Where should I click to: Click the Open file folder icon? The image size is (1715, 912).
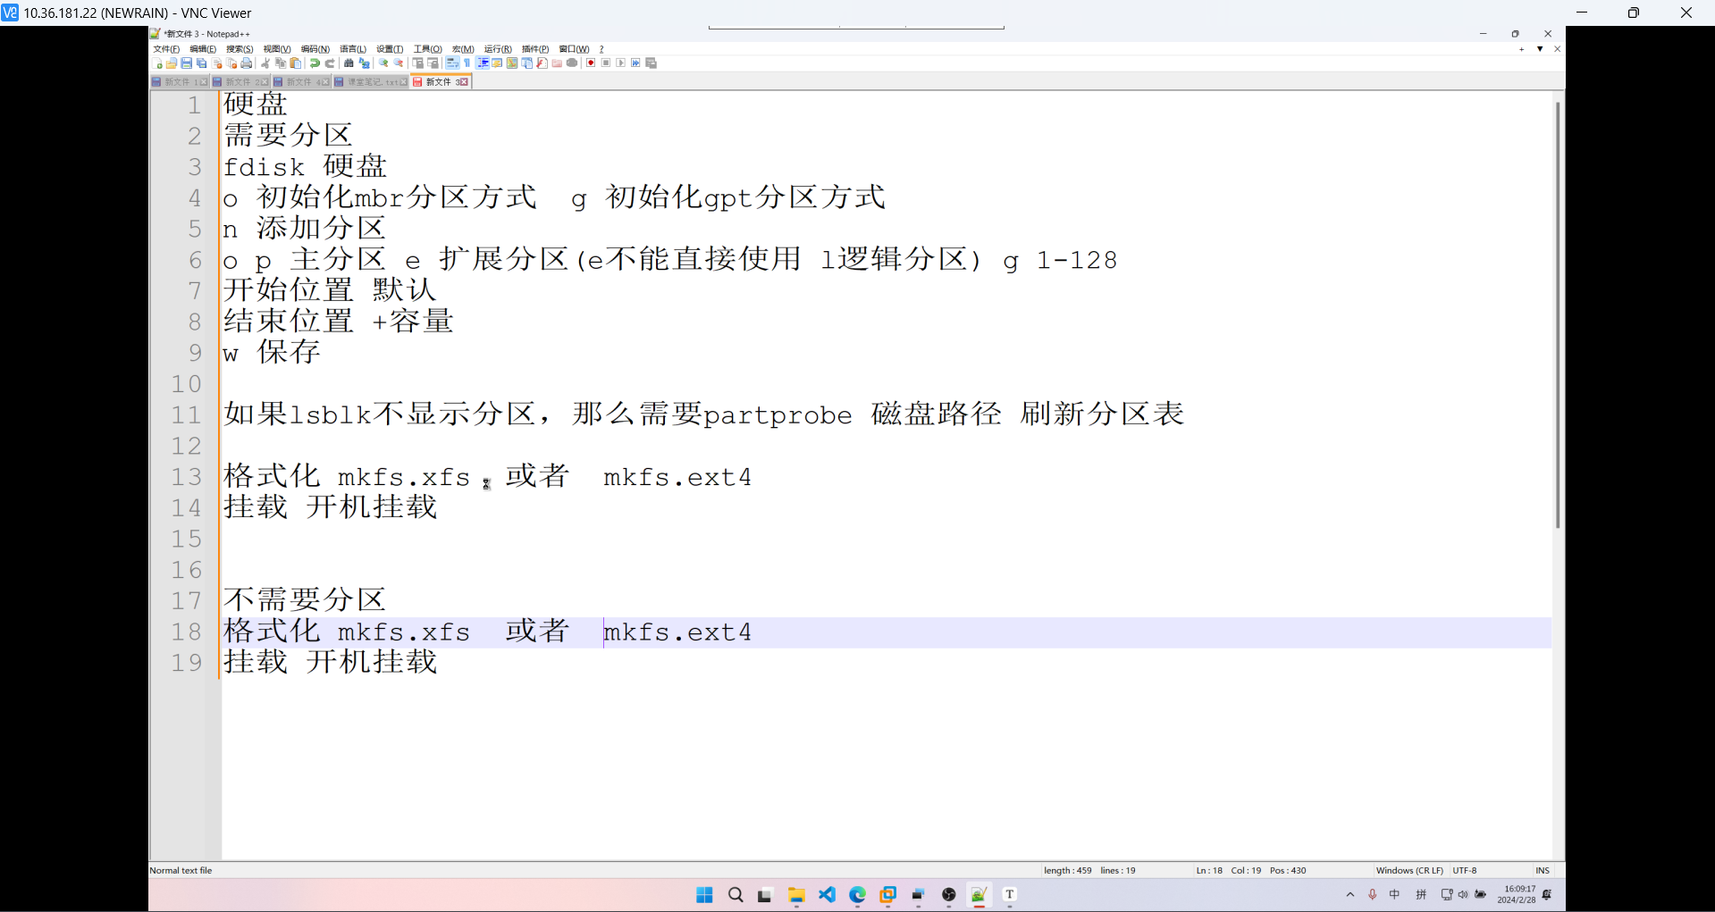[172, 63]
